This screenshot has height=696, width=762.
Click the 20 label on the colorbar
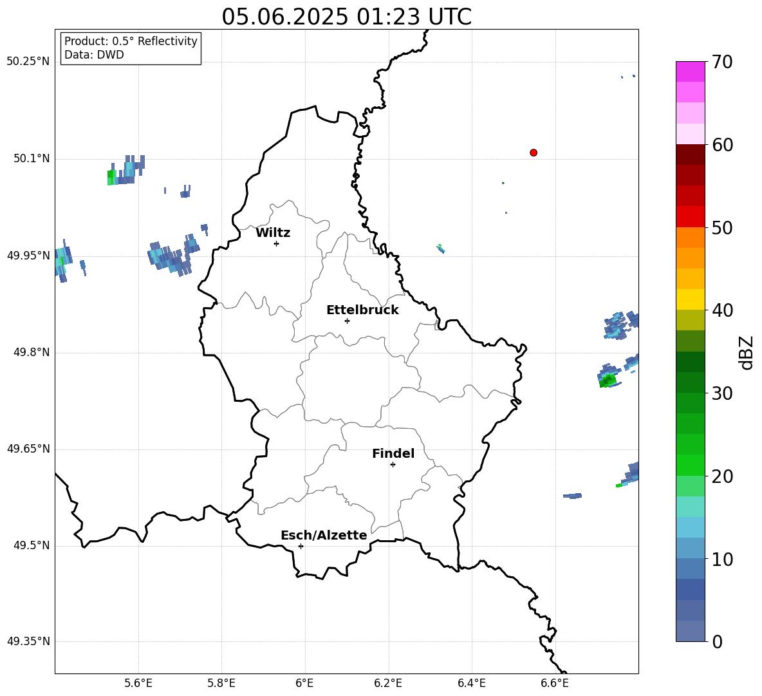[722, 476]
